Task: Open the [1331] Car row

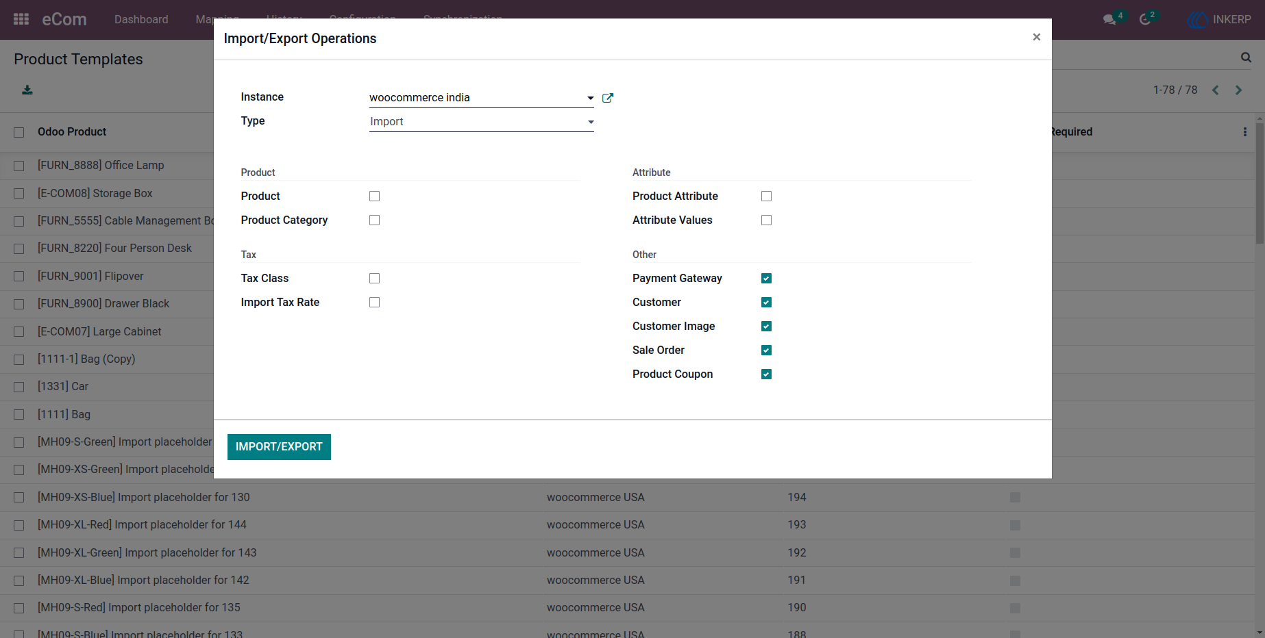Action: point(63,386)
